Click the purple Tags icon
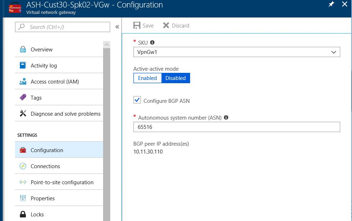 tap(23, 97)
